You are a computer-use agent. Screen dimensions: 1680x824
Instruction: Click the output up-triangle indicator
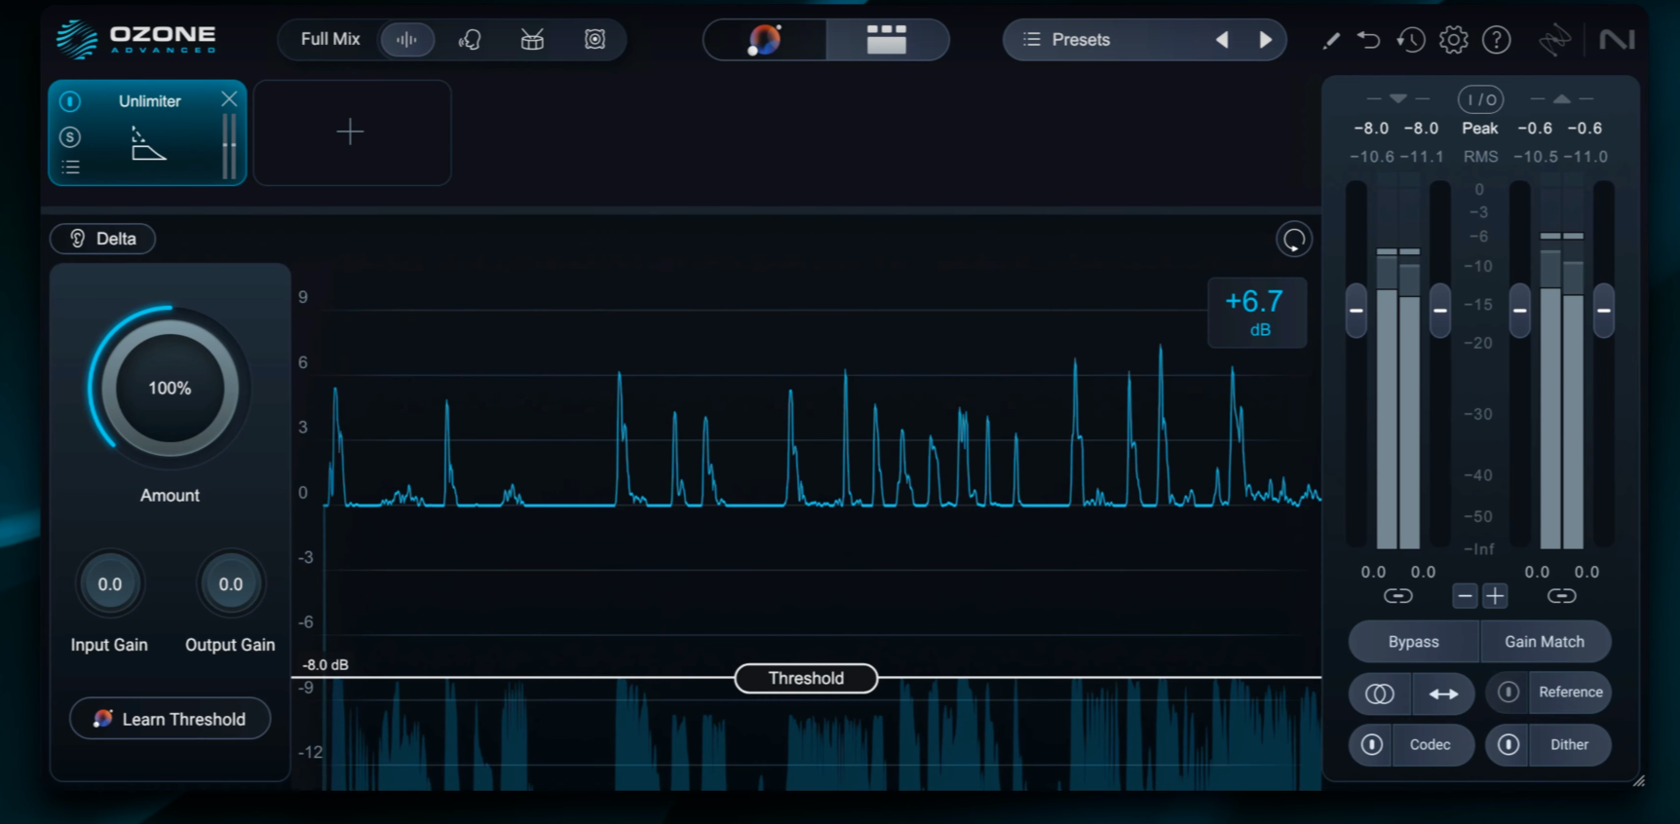1562,98
